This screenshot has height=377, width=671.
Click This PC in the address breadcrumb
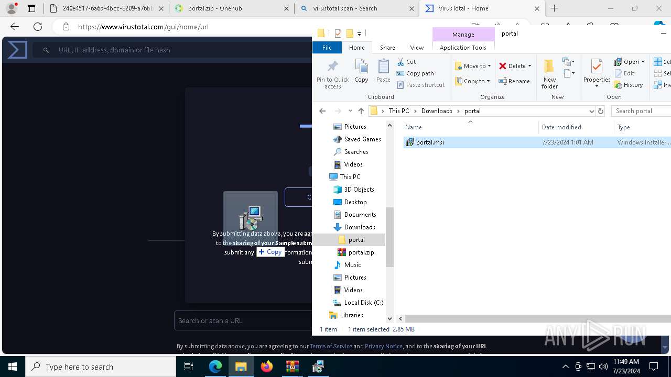tap(398, 111)
